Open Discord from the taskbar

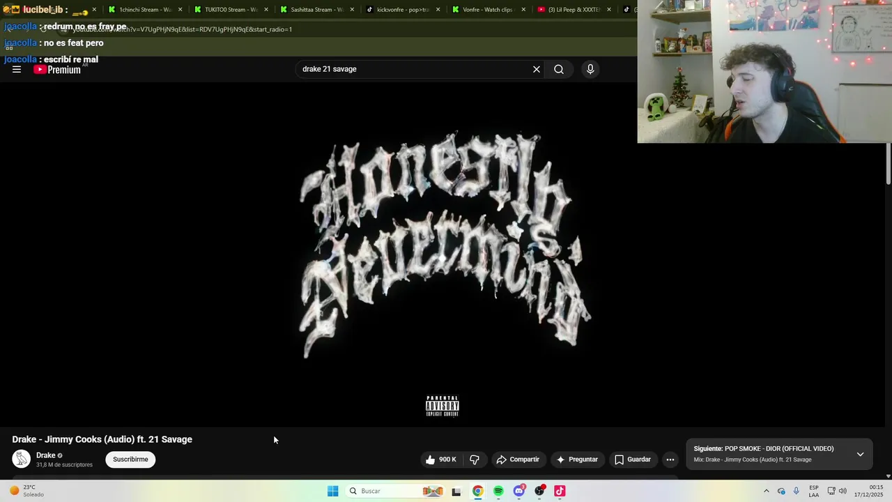click(x=518, y=491)
